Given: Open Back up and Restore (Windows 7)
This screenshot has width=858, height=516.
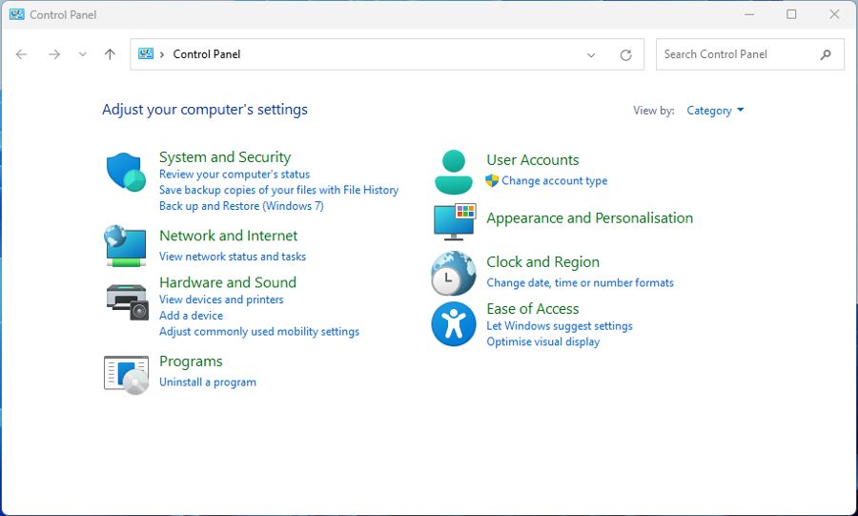Looking at the screenshot, I should pyautogui.click(x=241, y=206).
